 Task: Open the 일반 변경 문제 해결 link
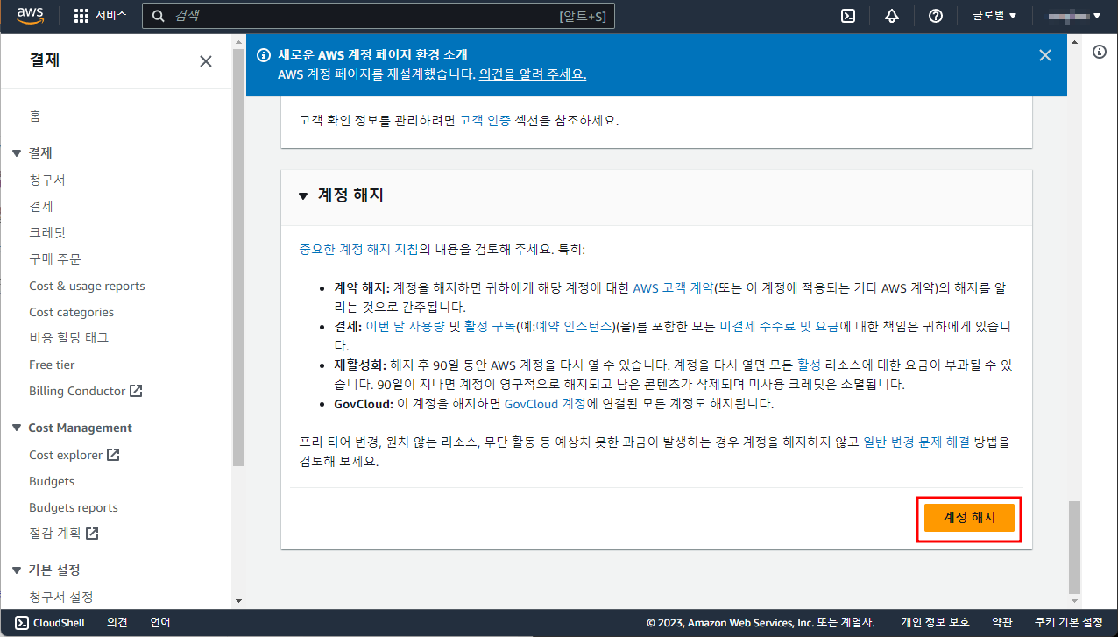pos(916,442)
